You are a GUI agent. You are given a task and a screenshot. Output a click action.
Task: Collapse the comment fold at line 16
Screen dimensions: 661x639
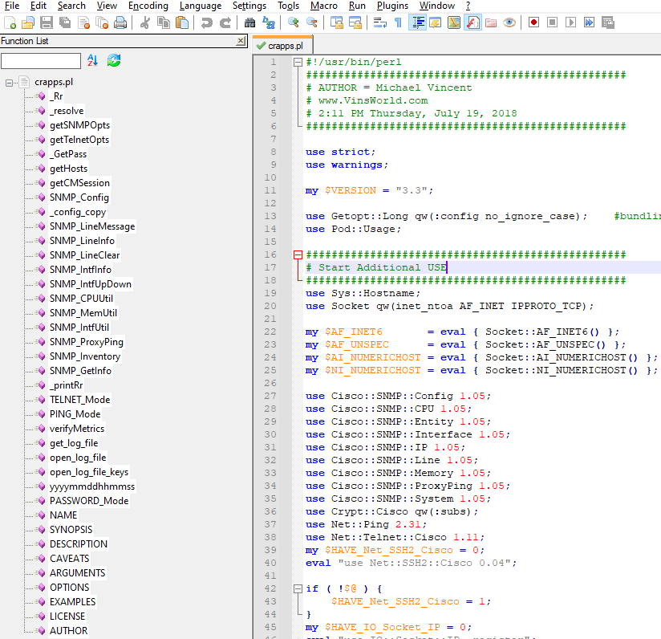click(x=298, y=254)
